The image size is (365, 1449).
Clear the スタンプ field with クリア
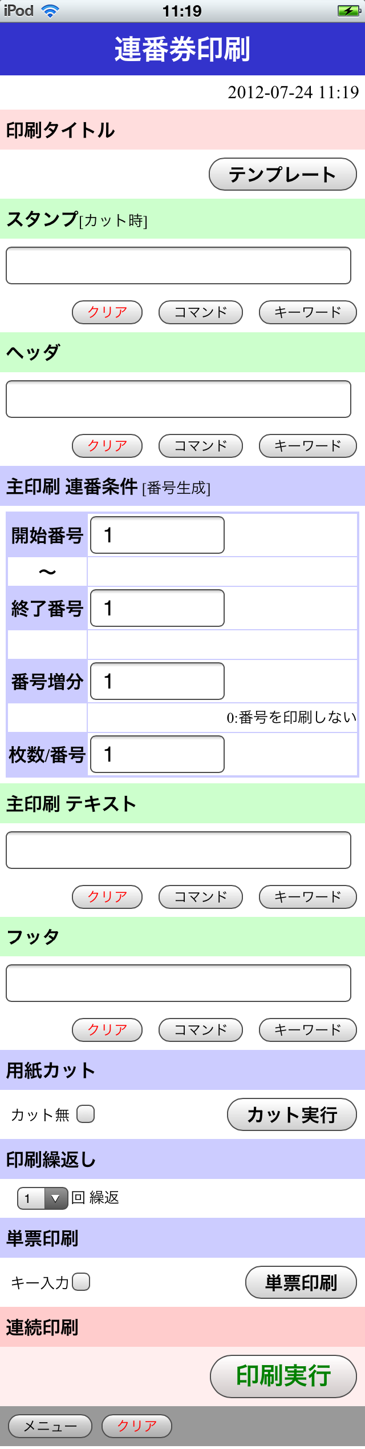tap(107, 312)
